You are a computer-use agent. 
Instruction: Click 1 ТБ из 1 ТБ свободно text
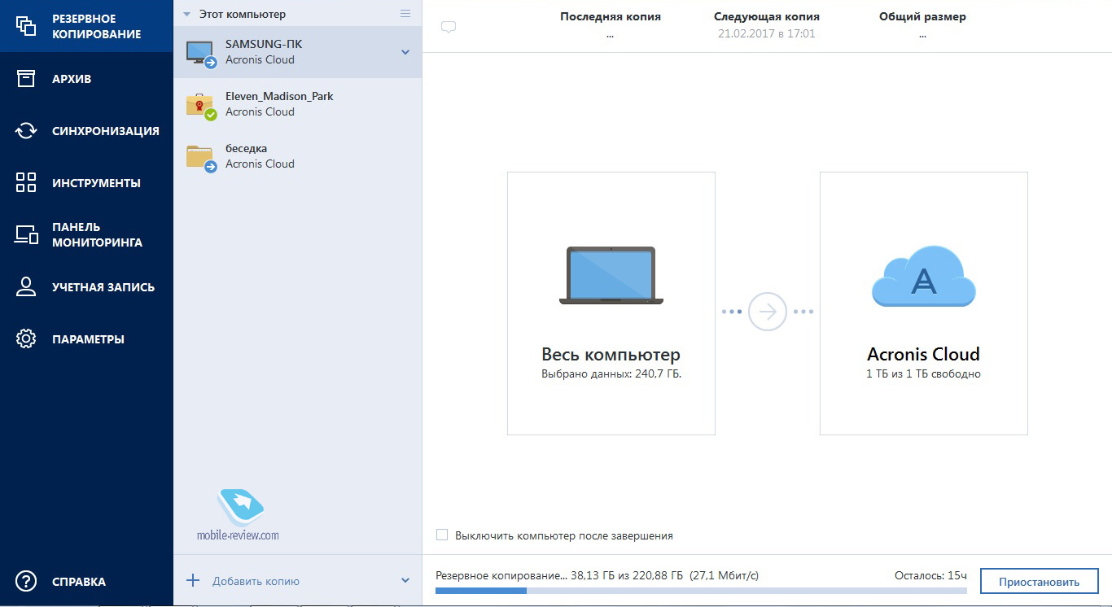tap(923, 374)
